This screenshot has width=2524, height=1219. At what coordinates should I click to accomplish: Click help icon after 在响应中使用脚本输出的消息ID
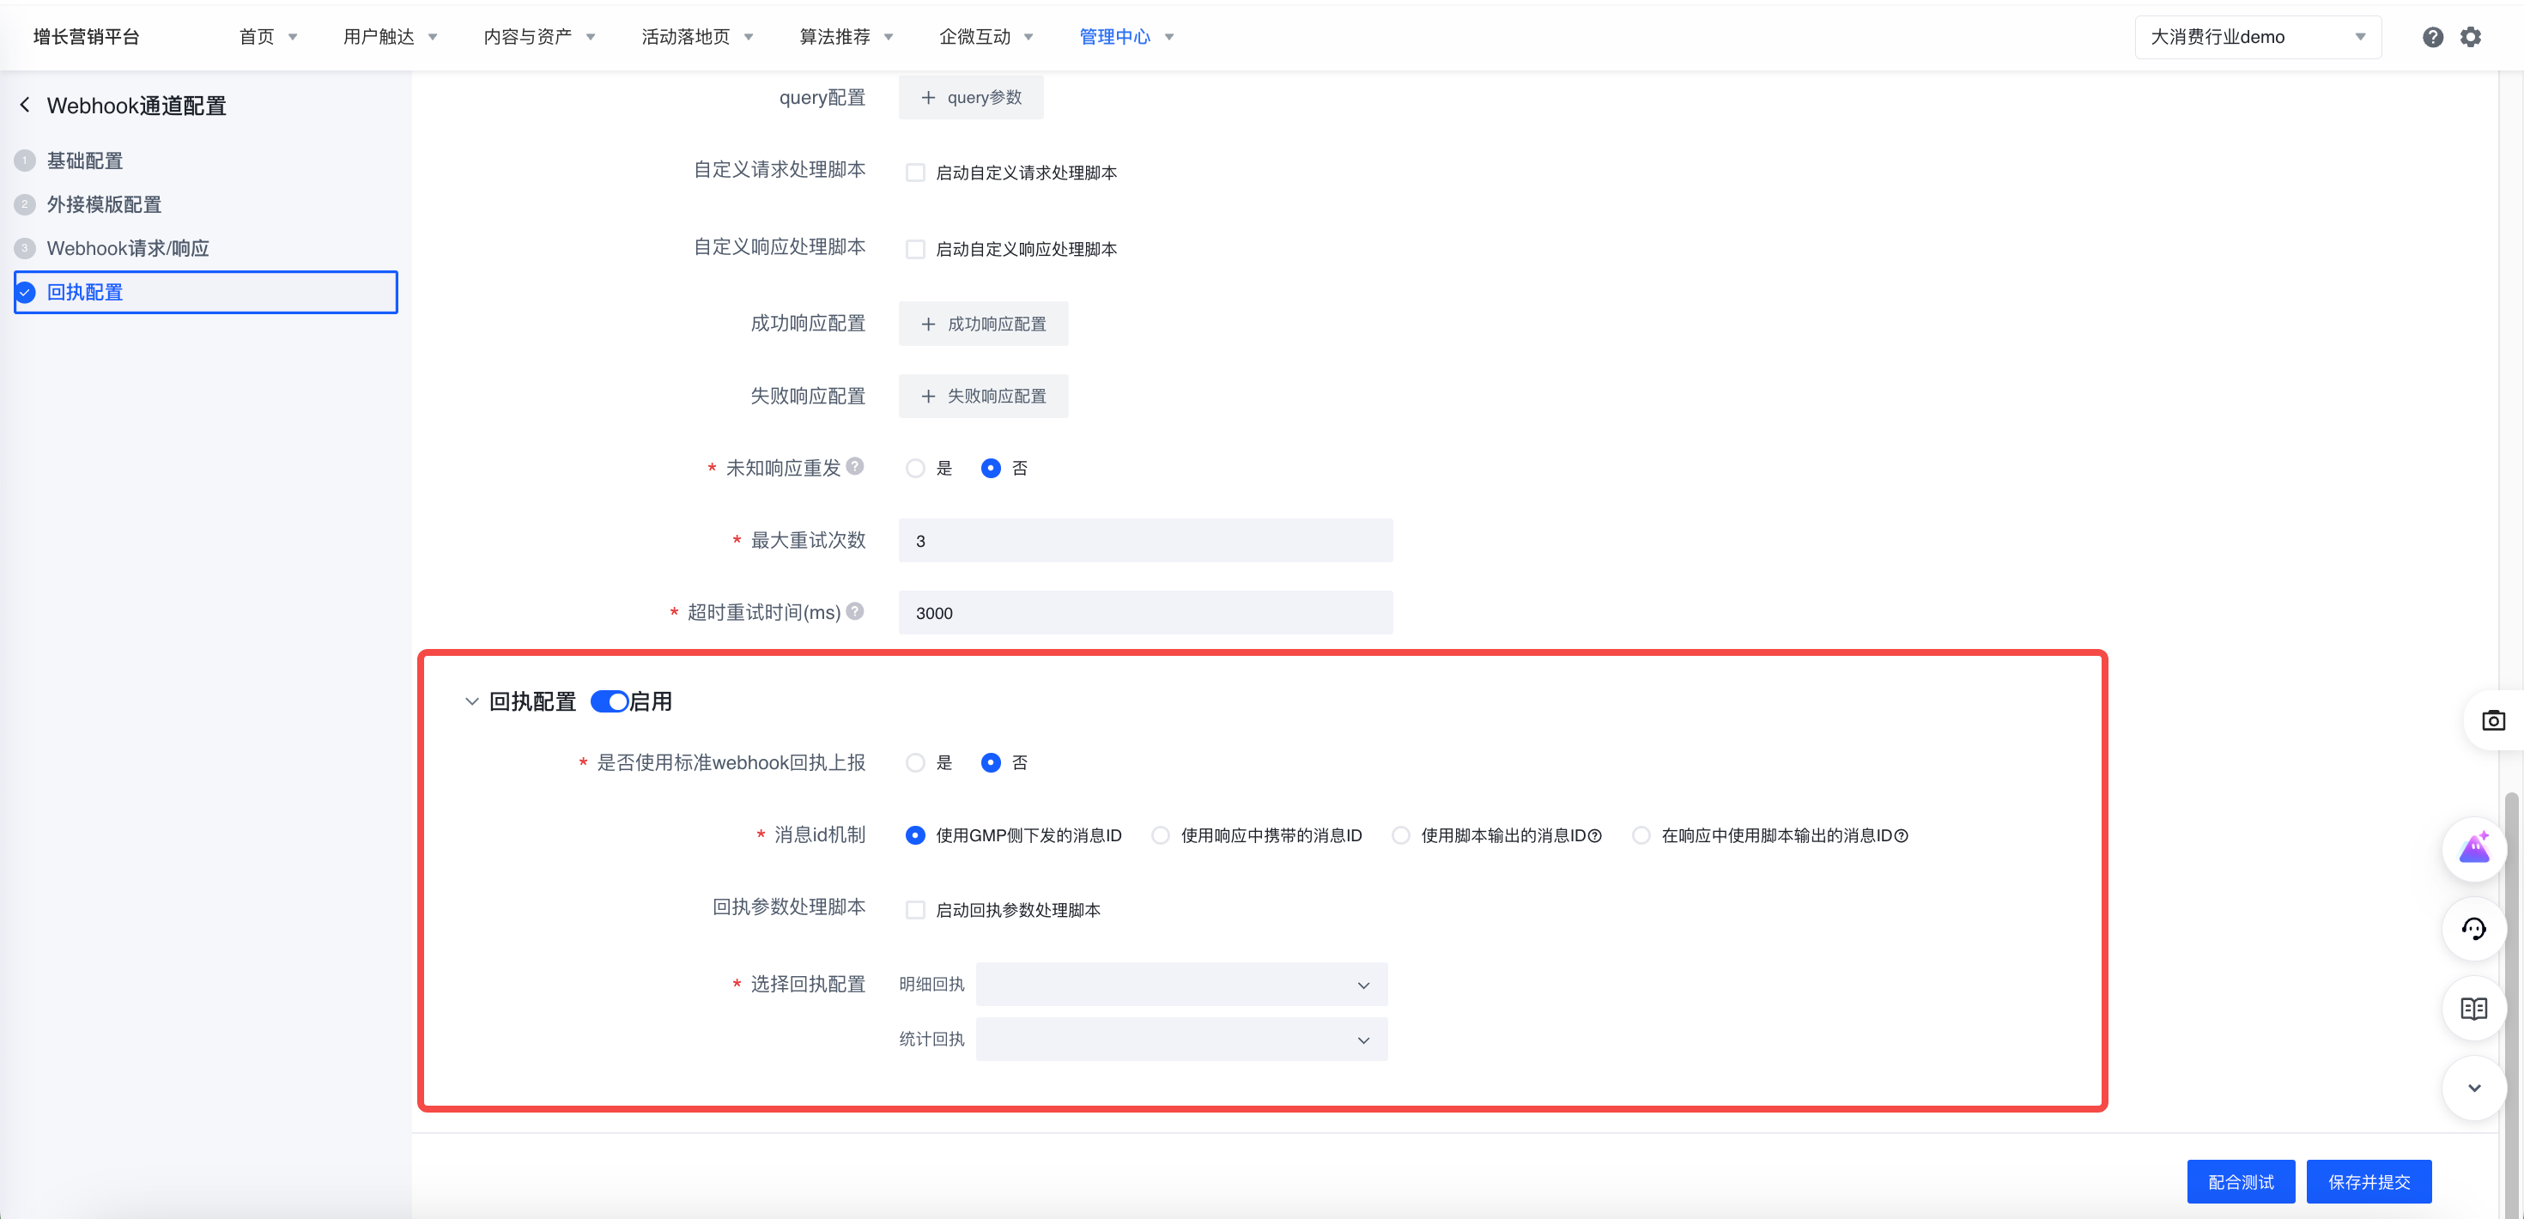1902,836
